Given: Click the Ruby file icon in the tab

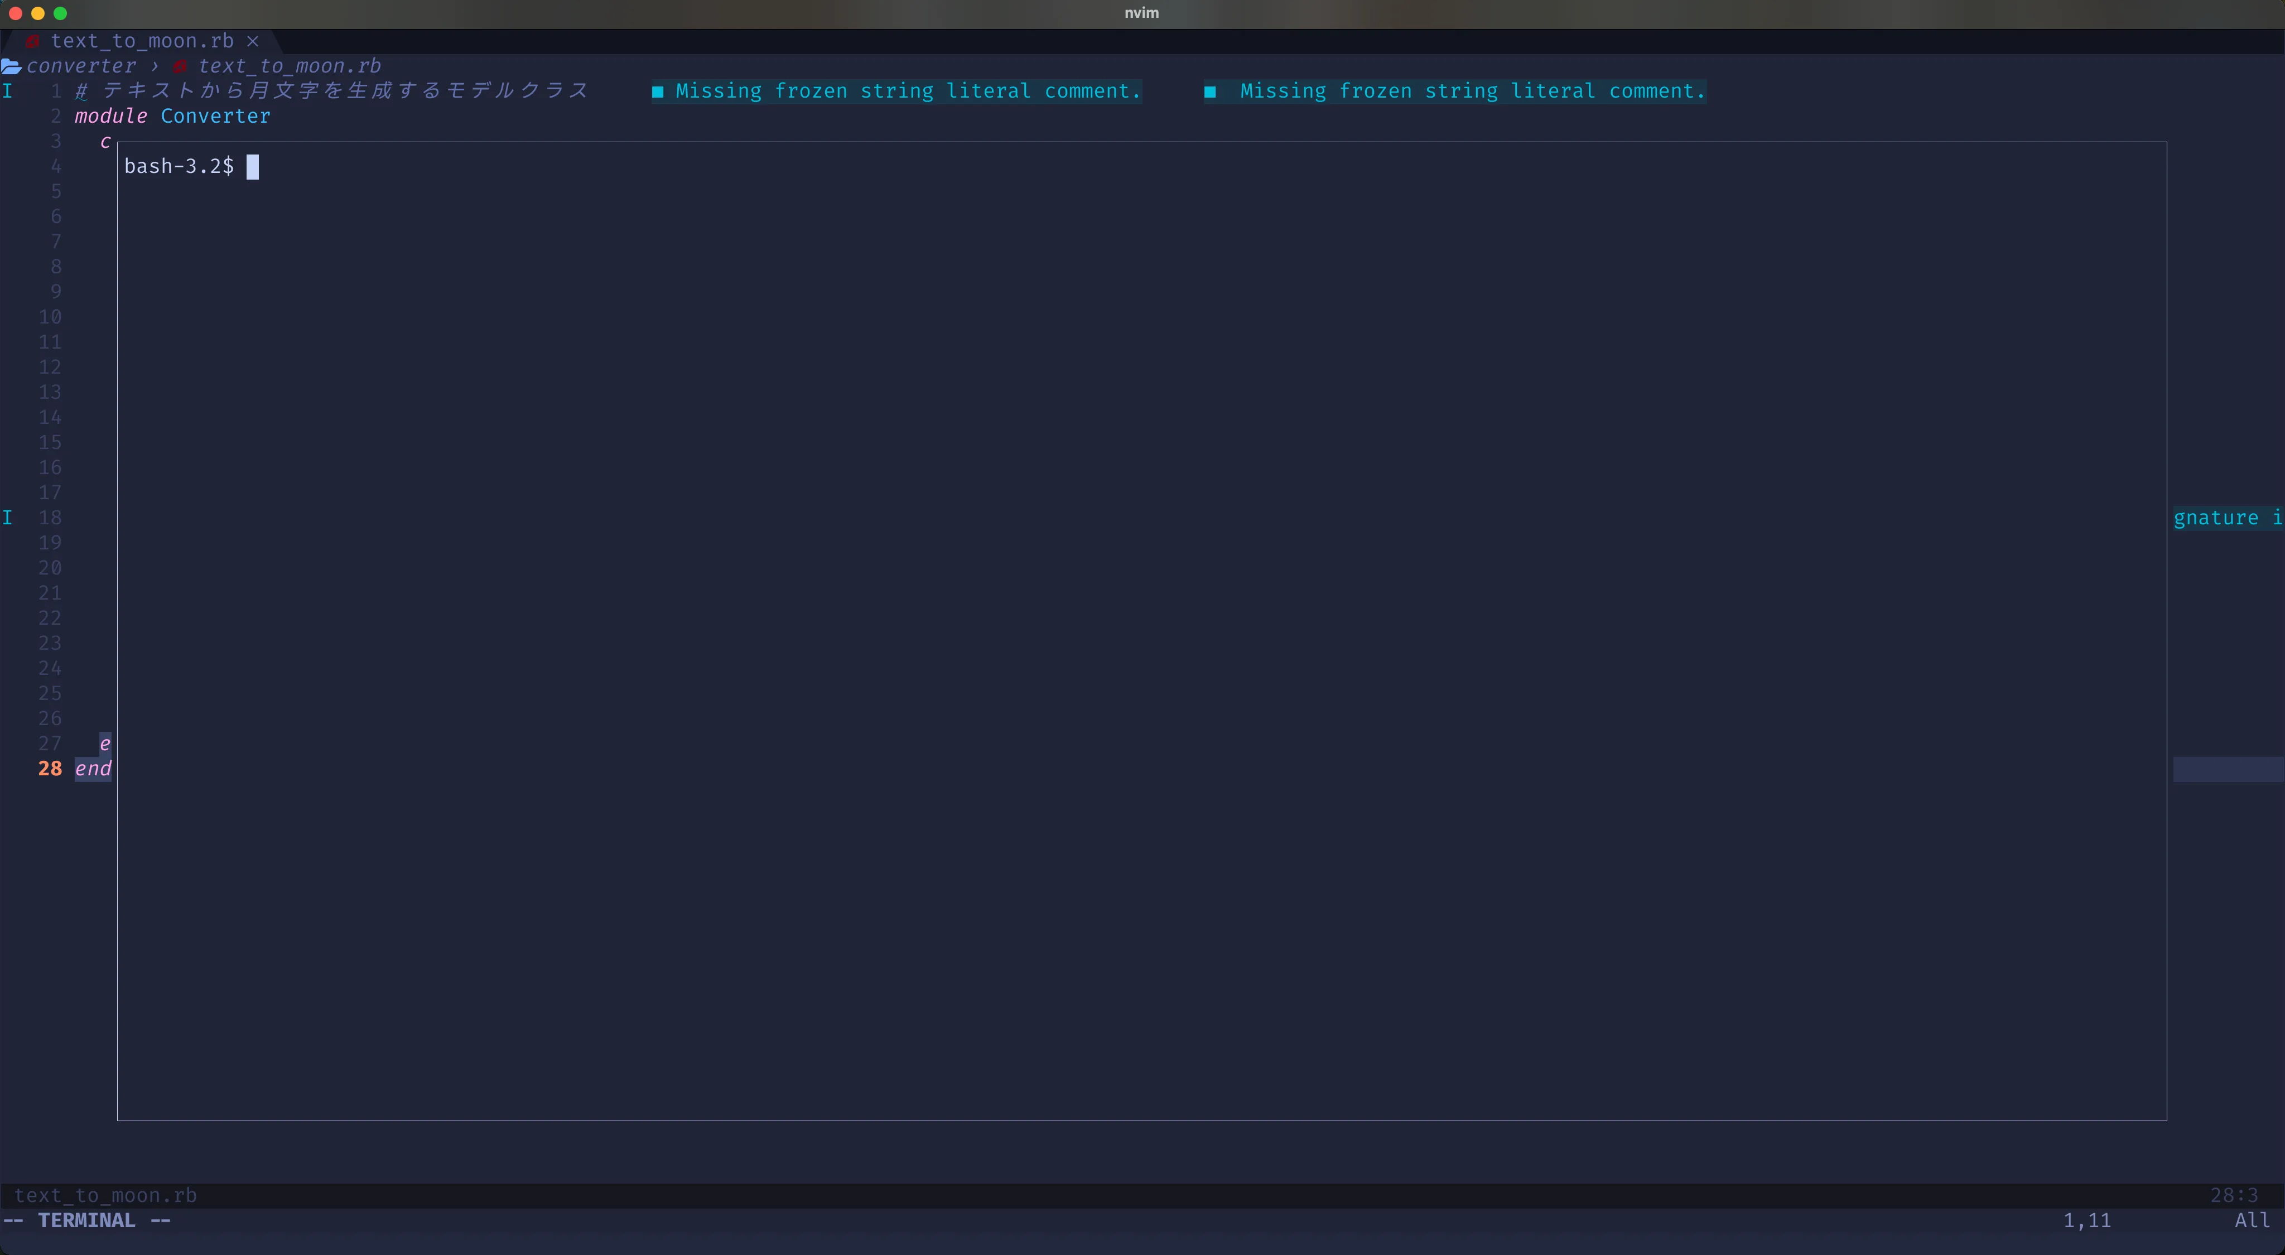Looking at the screenshot, I should click(x=32, y=42).
